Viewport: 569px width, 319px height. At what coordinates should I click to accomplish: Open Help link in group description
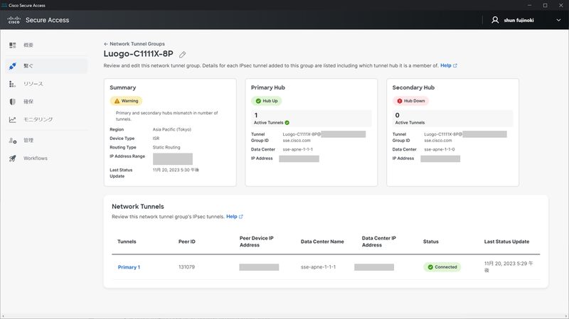[446, 65]
